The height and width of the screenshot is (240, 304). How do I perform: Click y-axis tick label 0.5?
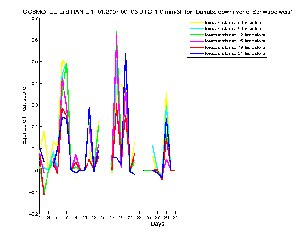pyautogui.click(x=35, y=62)
